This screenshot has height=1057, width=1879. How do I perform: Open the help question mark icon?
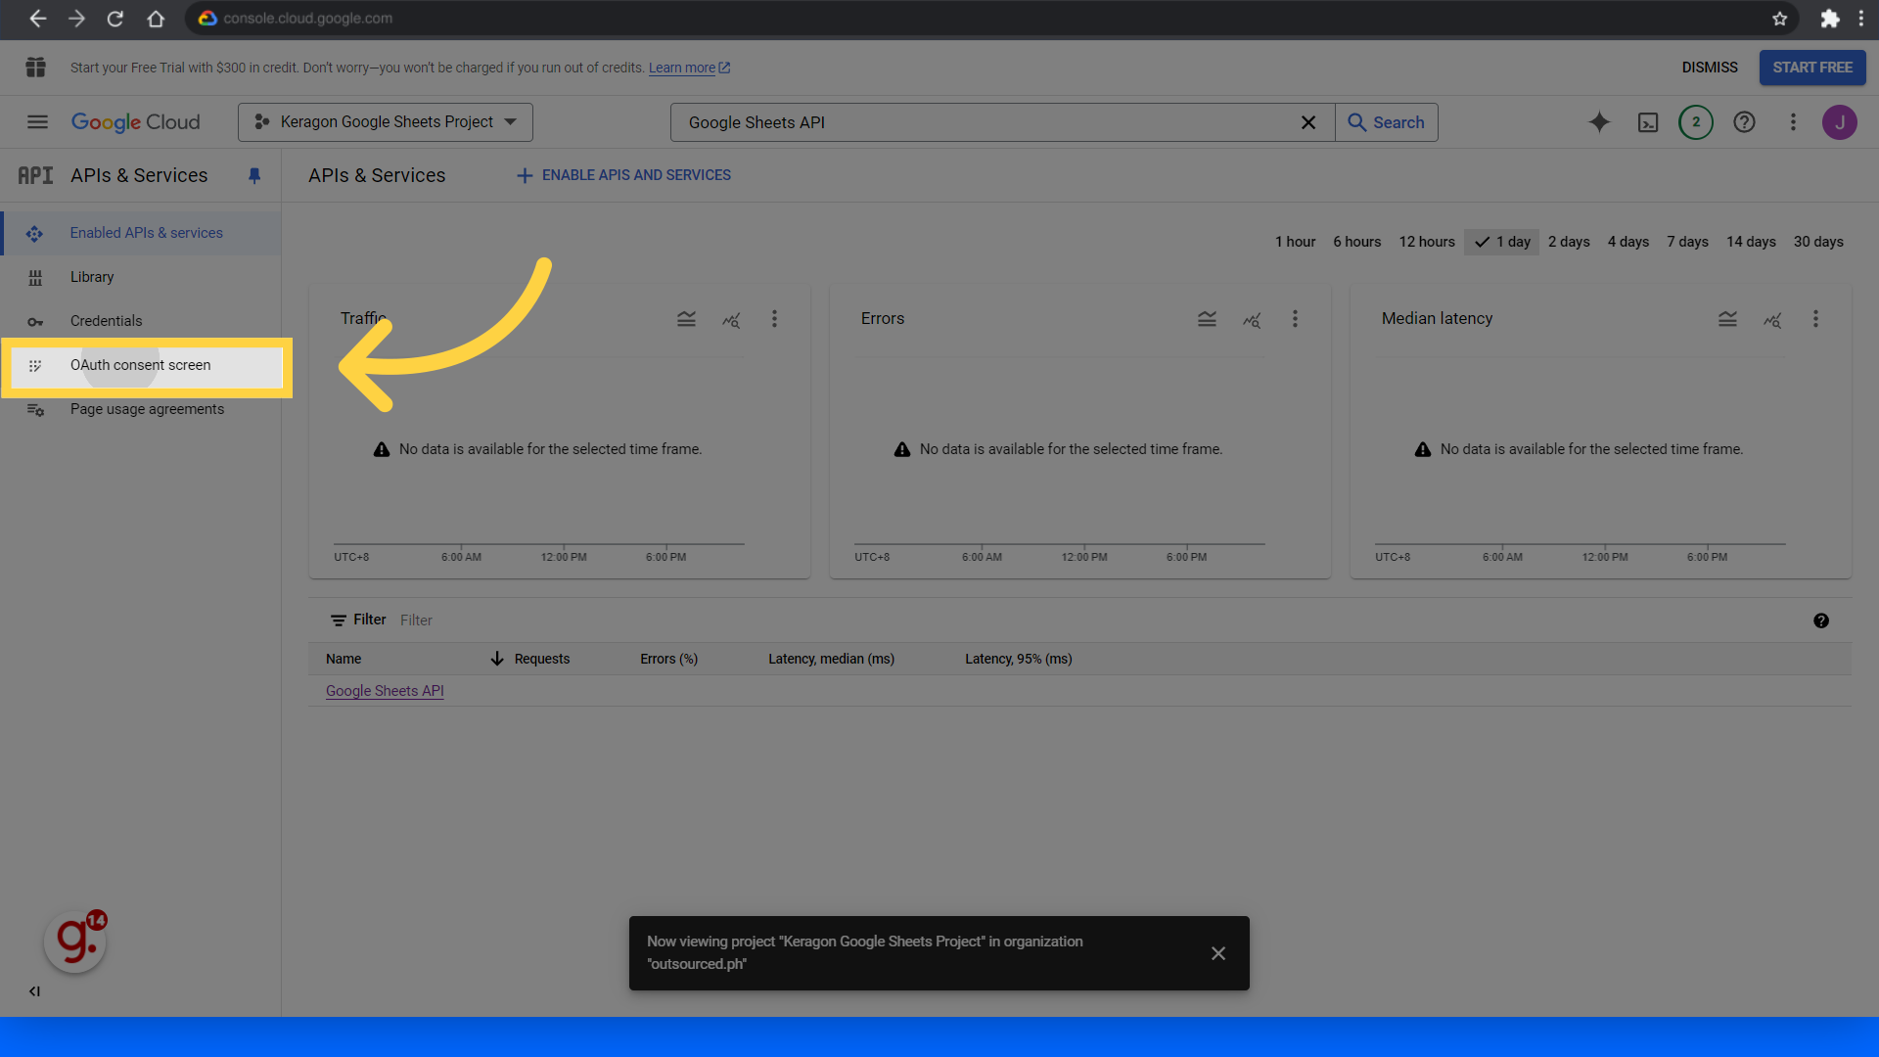(x=1744, y=122)
